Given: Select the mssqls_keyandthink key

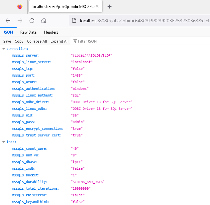Looking at the screenshot, I should click(x=31, y=202).
